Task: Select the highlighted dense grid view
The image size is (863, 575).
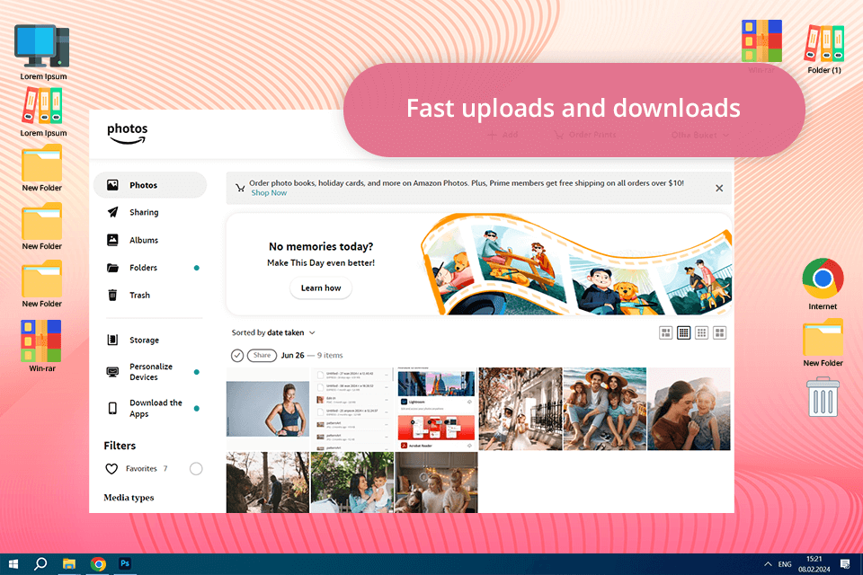Action: point(683,333)
